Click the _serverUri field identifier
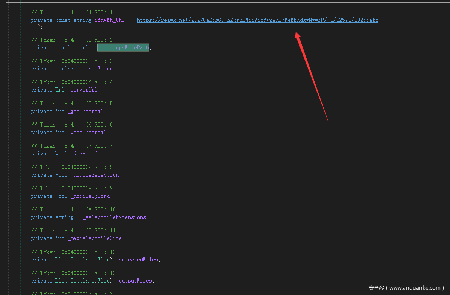The width and height of the screenshot is (450, 295). pyautogui.click(x=83, y=90)
